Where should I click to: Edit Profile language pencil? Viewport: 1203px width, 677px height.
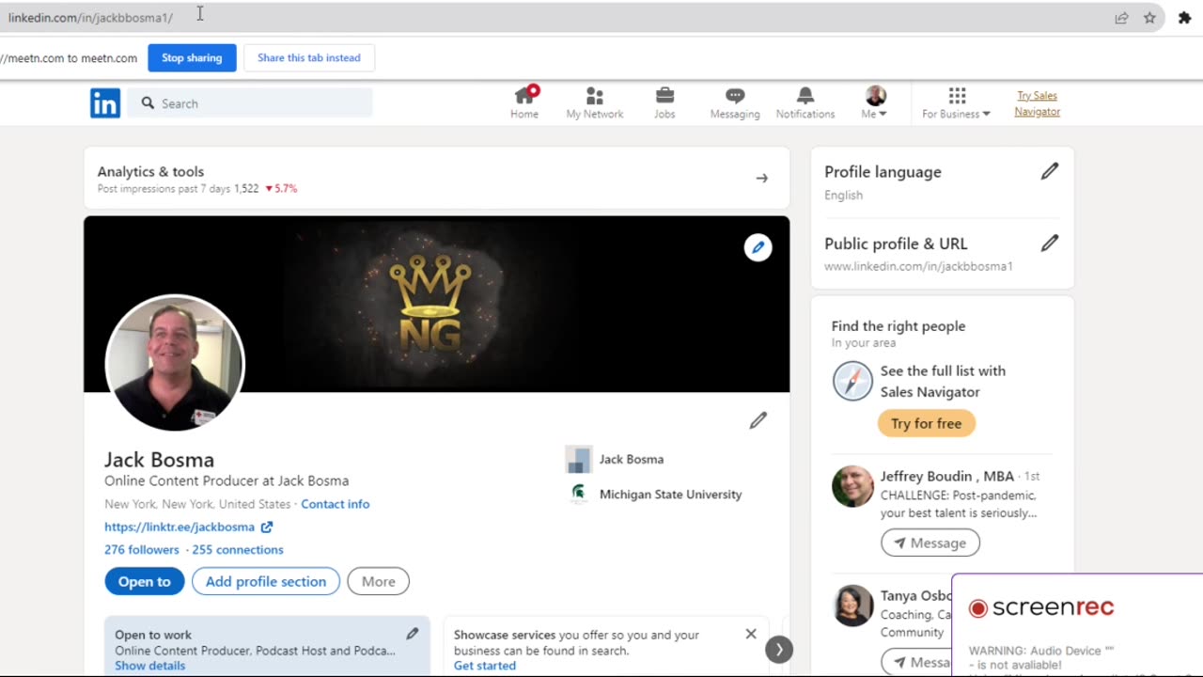tap(1050, 171)
